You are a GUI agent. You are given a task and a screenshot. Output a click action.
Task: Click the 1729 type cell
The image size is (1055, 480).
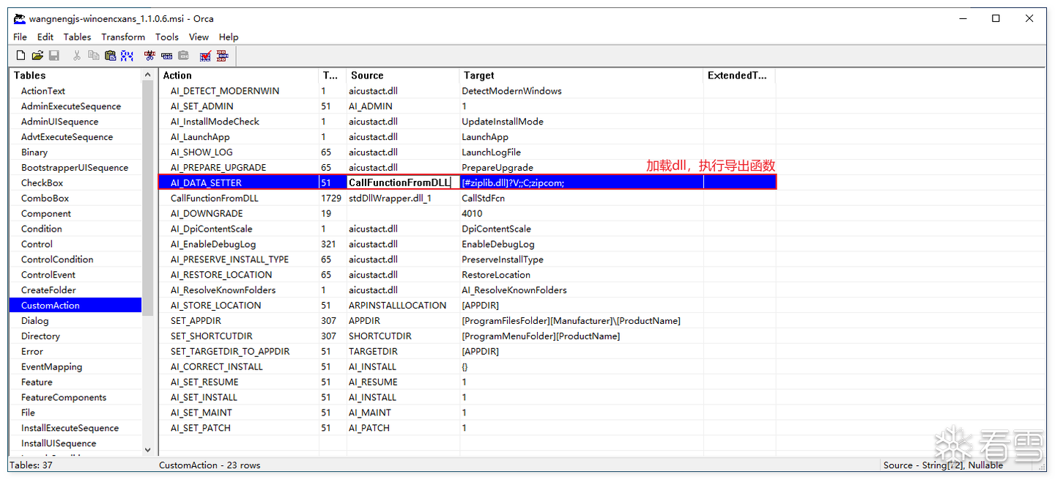coord(331,199)
